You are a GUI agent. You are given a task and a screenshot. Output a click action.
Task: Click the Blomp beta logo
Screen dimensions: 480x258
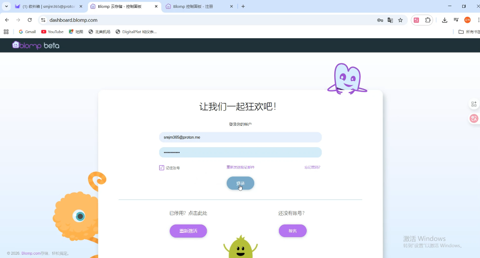tap(36, 45)
